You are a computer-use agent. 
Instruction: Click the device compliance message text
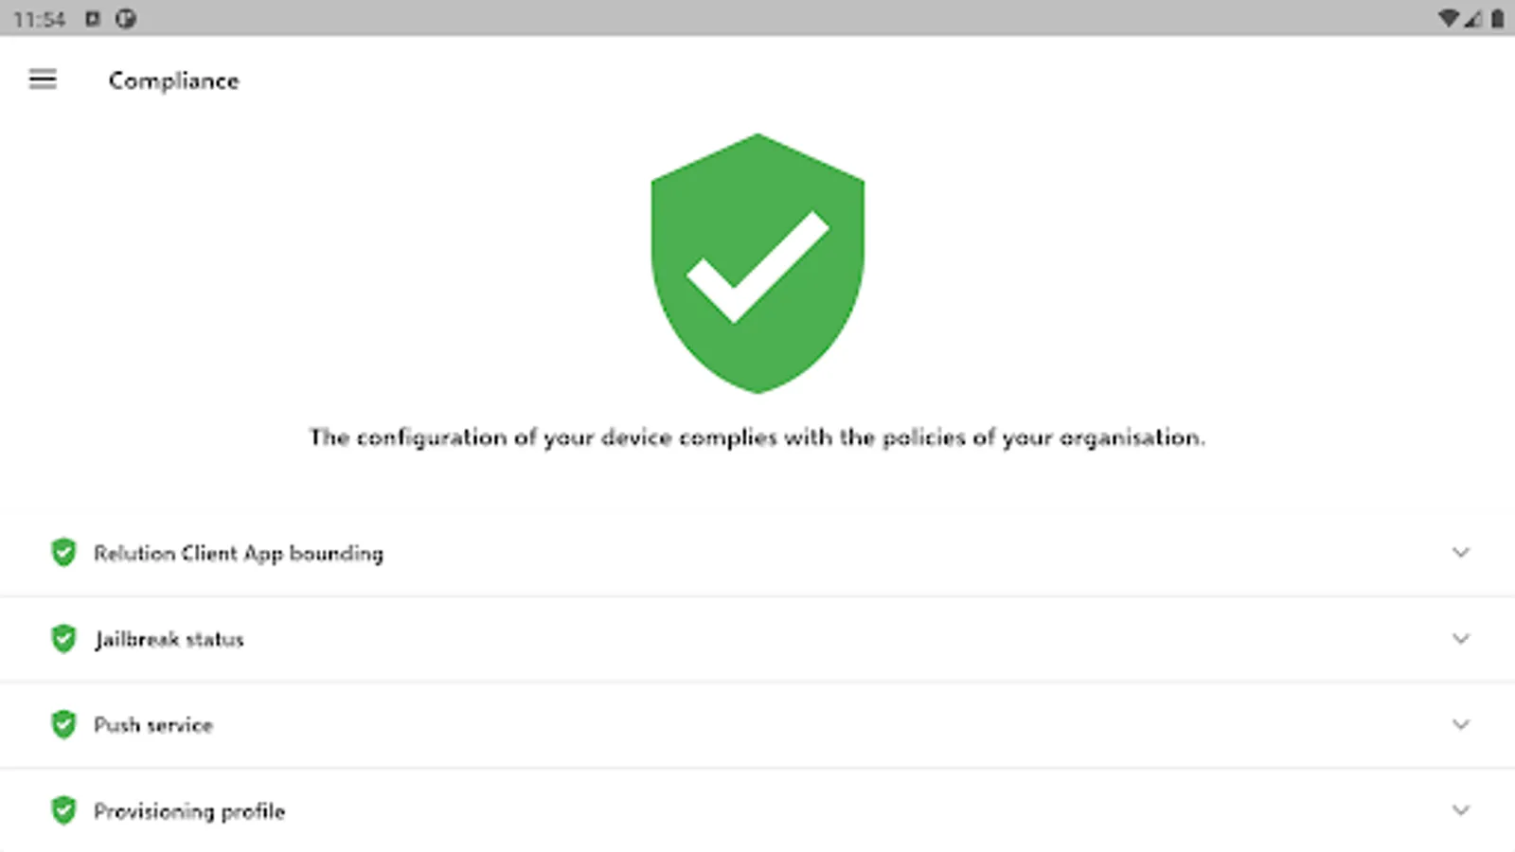[x=757, y=437]
